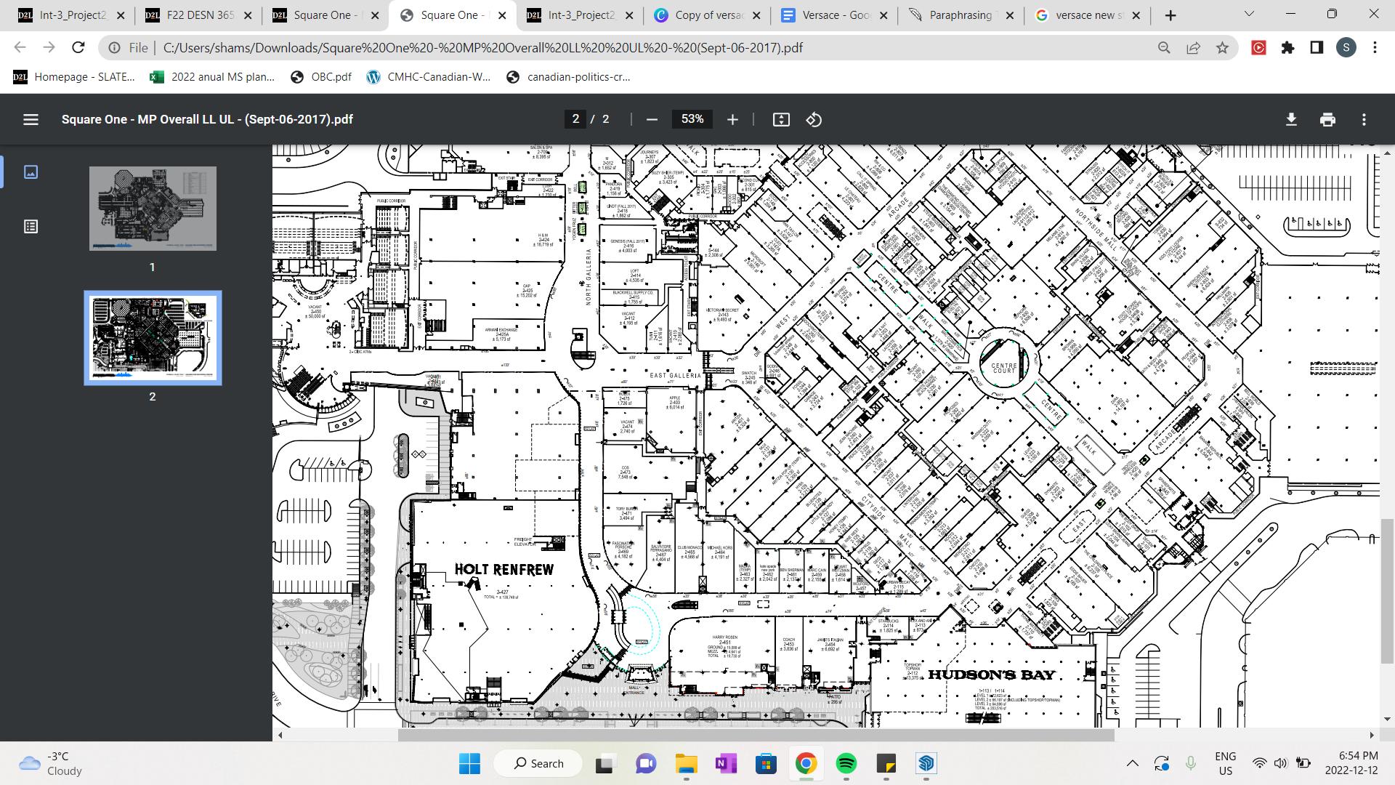Bookmark this page with star icon

pos(1222,48)
